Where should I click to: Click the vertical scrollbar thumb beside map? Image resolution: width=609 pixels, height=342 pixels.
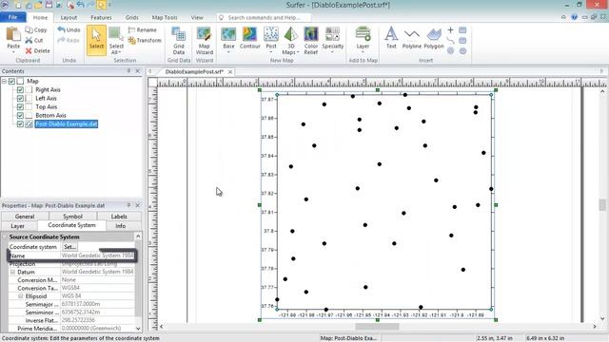point(602,204)
